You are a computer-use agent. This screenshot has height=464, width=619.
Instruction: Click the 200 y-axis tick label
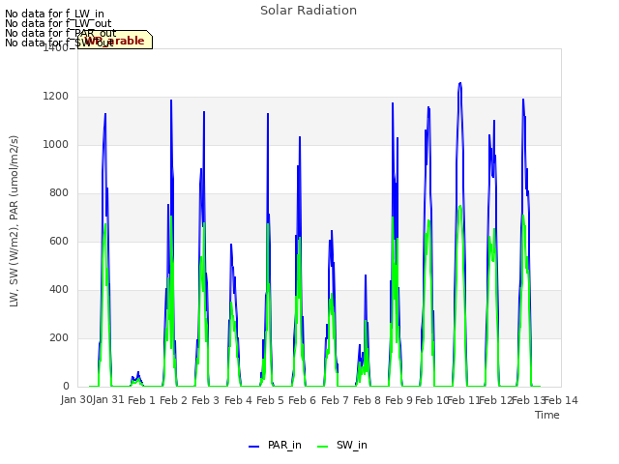[59, 337]
